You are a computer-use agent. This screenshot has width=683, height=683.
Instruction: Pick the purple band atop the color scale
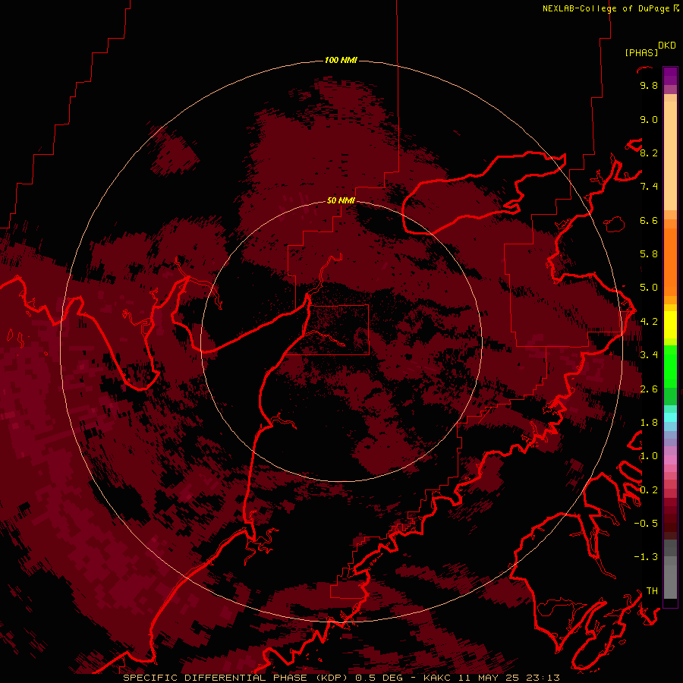pyautogui.click(x=670, y=76)
